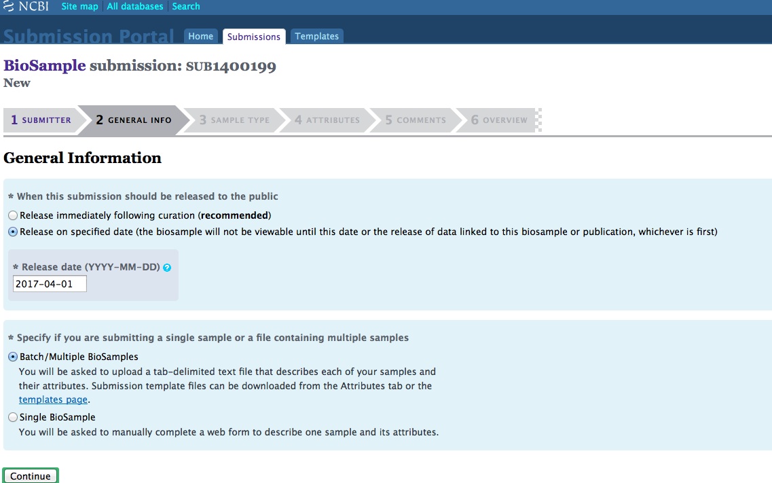Image resolution: width=772 pixels, height=483 pixels.
Task: Select Release immediately following curation option
Action: (14, 215)
